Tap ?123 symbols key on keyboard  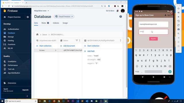tap(137, 72)
